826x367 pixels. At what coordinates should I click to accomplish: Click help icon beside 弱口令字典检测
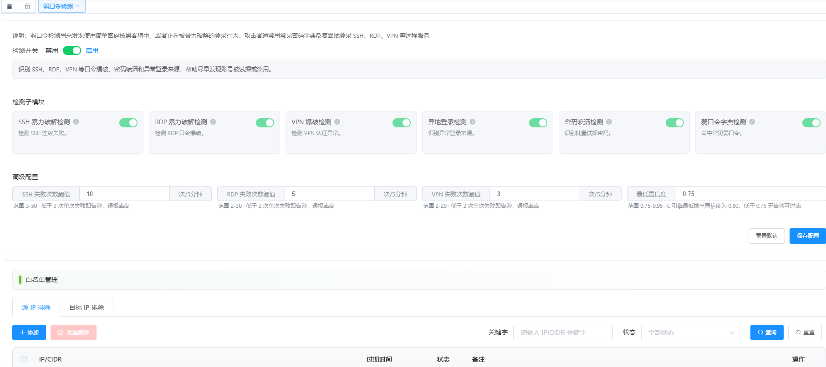point(752,122)
